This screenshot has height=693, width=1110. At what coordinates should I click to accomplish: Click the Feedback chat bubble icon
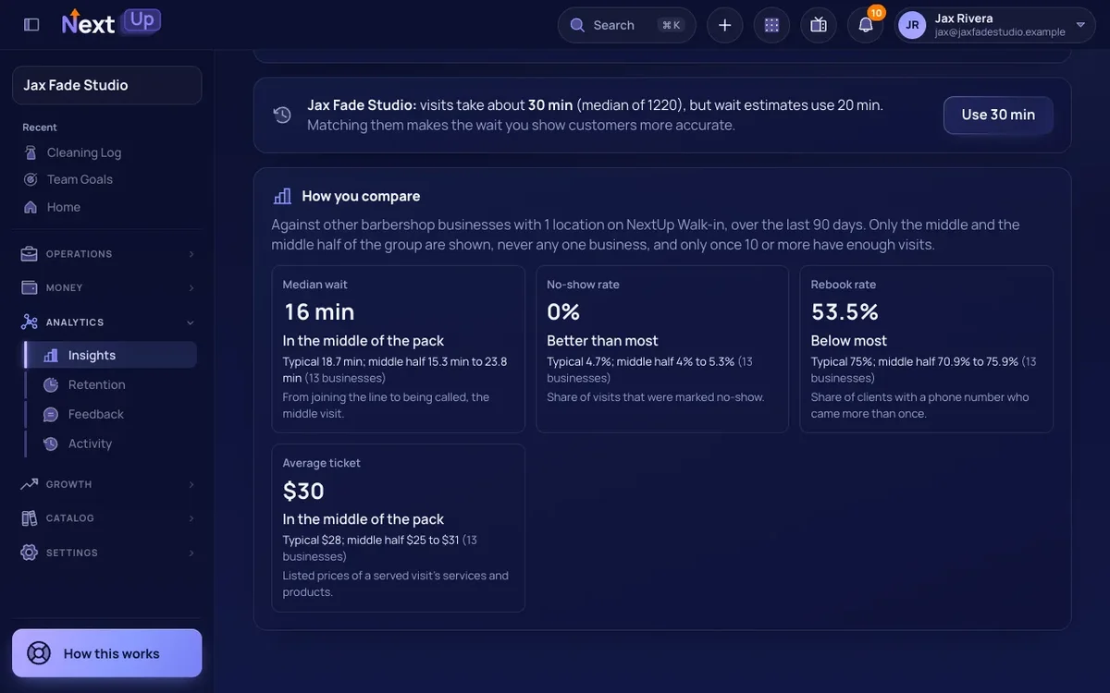point(51,414)
